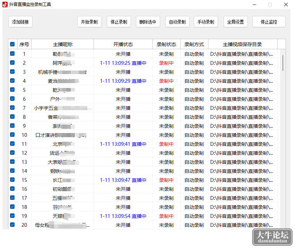Image resolution: width=295 pixels, height=248 pixels.
Task: Click 录制中 status in row 19
Action: (166, 216)
